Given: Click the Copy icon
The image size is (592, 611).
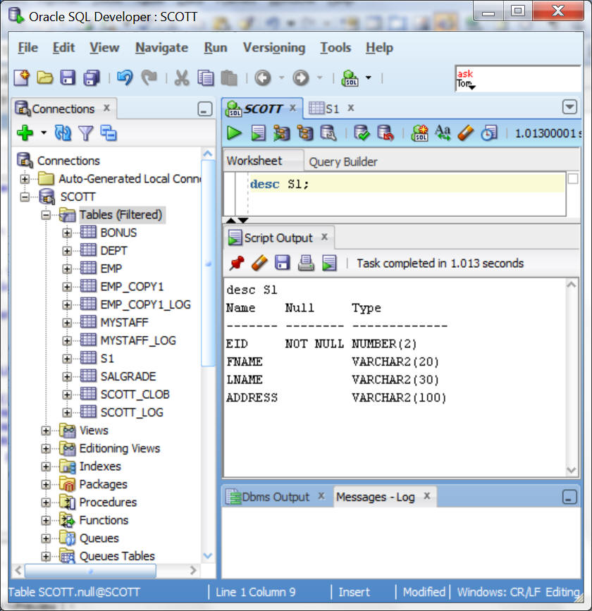Looking at the screenshot, I should point(205,78).
